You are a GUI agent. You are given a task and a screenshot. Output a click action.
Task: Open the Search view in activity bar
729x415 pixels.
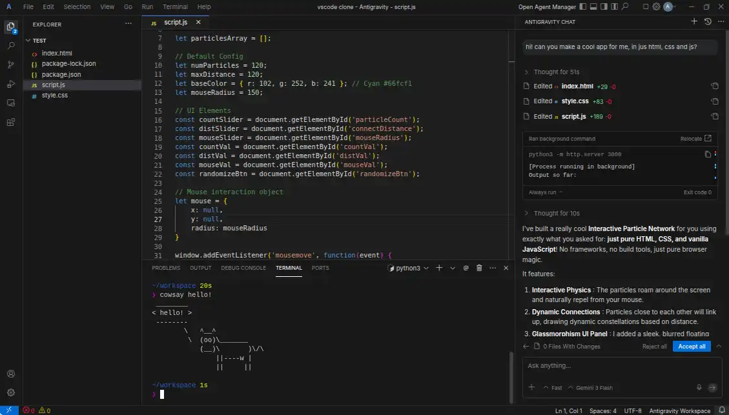point(11,46)
